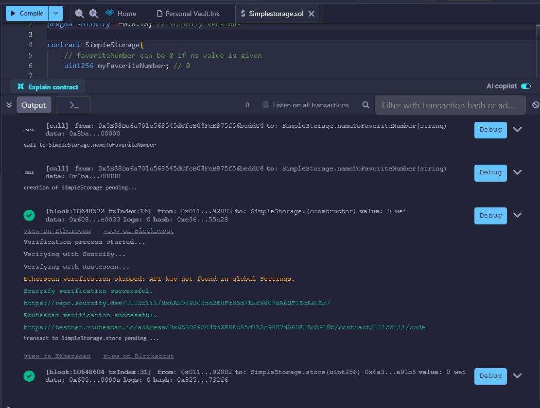
Task: Open the repo.sourcify.dev verification link
Action: pyautogui.click(x=176, y=303)
